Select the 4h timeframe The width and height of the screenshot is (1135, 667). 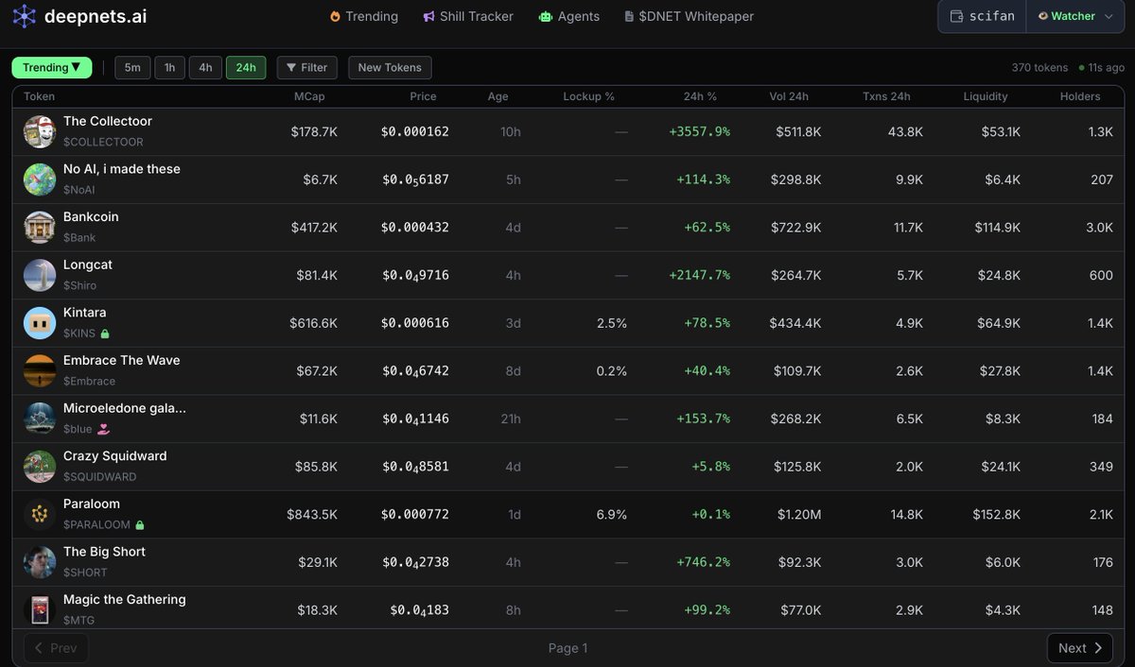(x=205, y=67)
